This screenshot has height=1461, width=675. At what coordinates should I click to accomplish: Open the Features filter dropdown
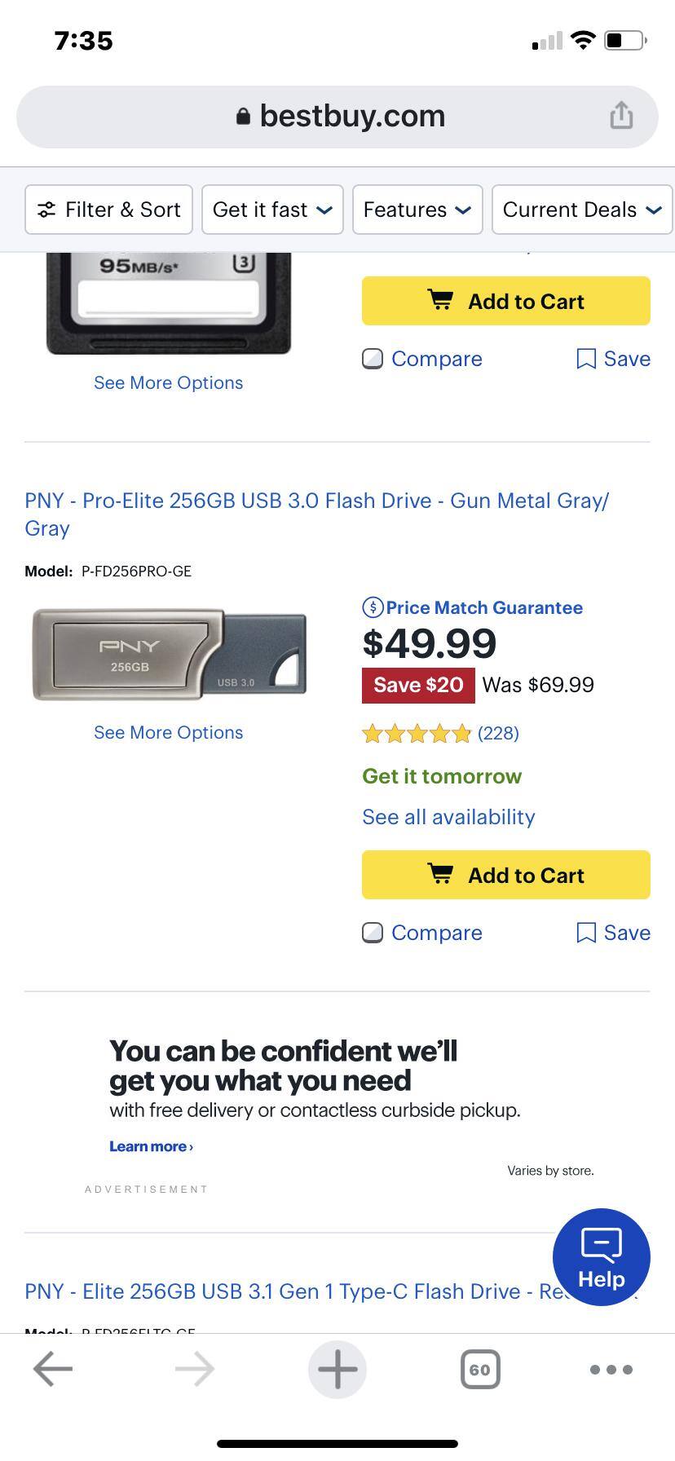[x=417, y=210]
